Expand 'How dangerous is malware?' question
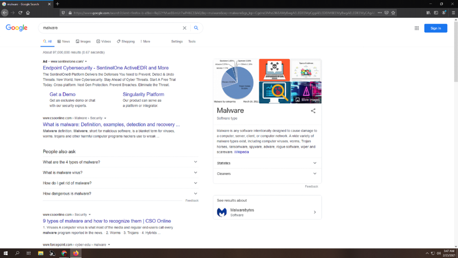The width and height of the screenshot is (458, 258). click(120, 194)
